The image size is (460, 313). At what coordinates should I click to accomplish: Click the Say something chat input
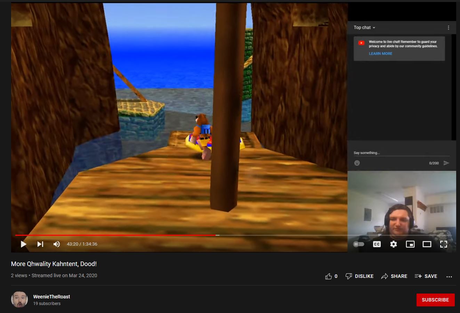pyautogui.click(x=402, y=153)
